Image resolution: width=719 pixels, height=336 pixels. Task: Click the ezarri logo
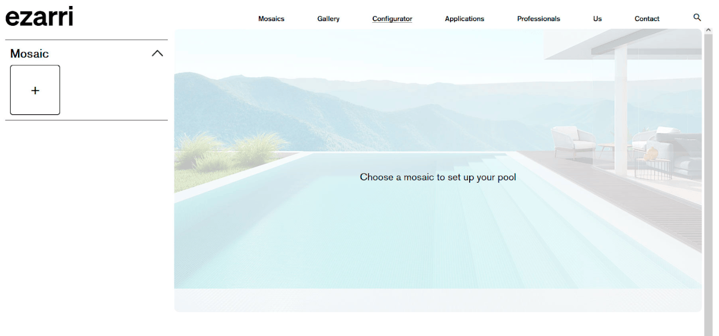coord(39,16)
